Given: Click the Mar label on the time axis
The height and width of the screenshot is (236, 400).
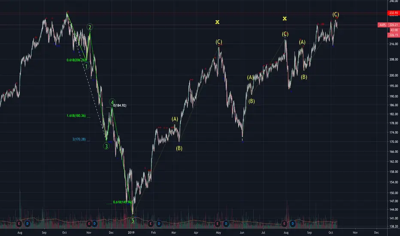Looking at the screenshot, I should [174, 233].
